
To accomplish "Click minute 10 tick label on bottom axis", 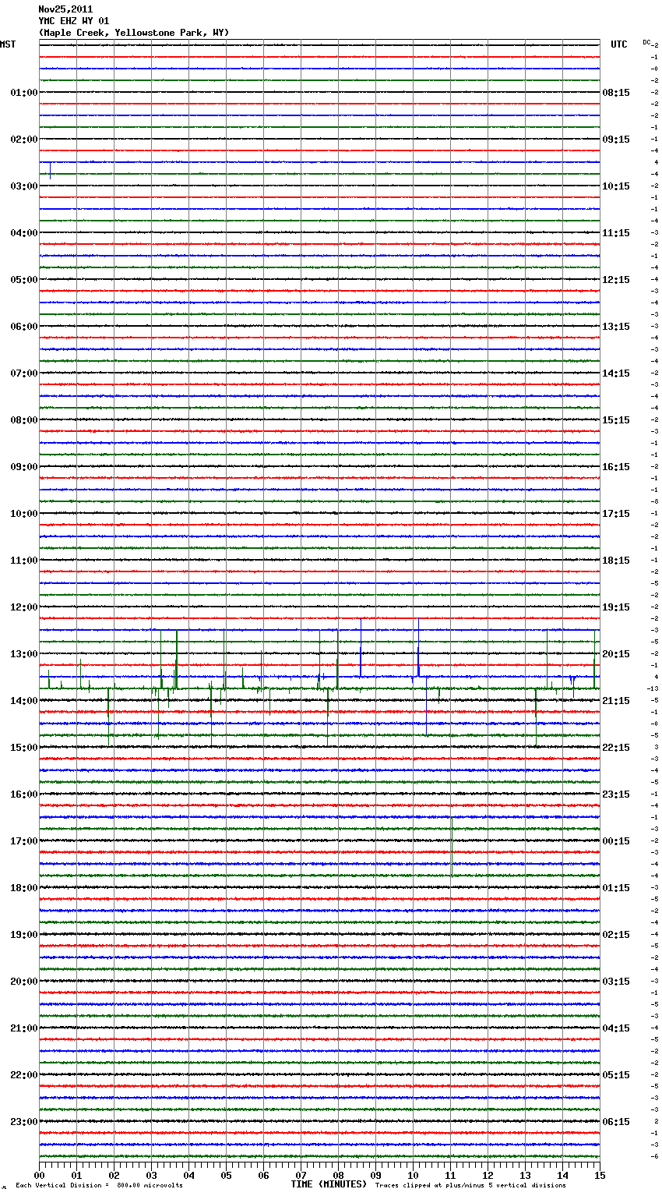I will (414, 1175).
